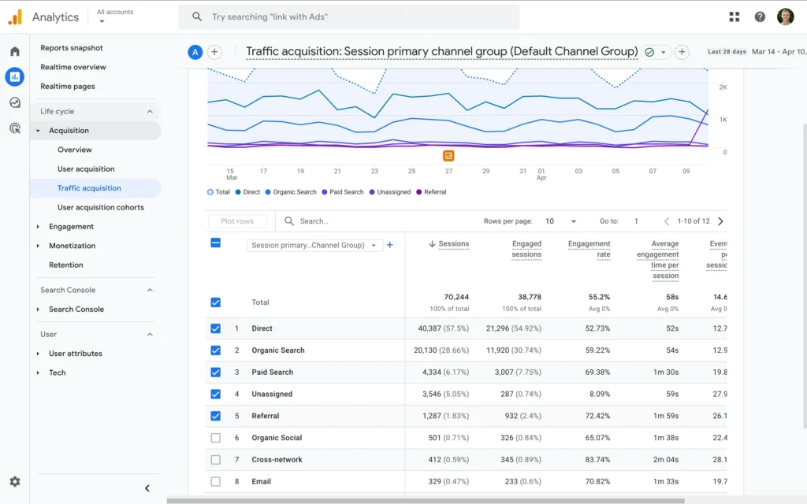807x504 pixels.
Task: Enable the Email row checkbox
Action: [216, 481]
